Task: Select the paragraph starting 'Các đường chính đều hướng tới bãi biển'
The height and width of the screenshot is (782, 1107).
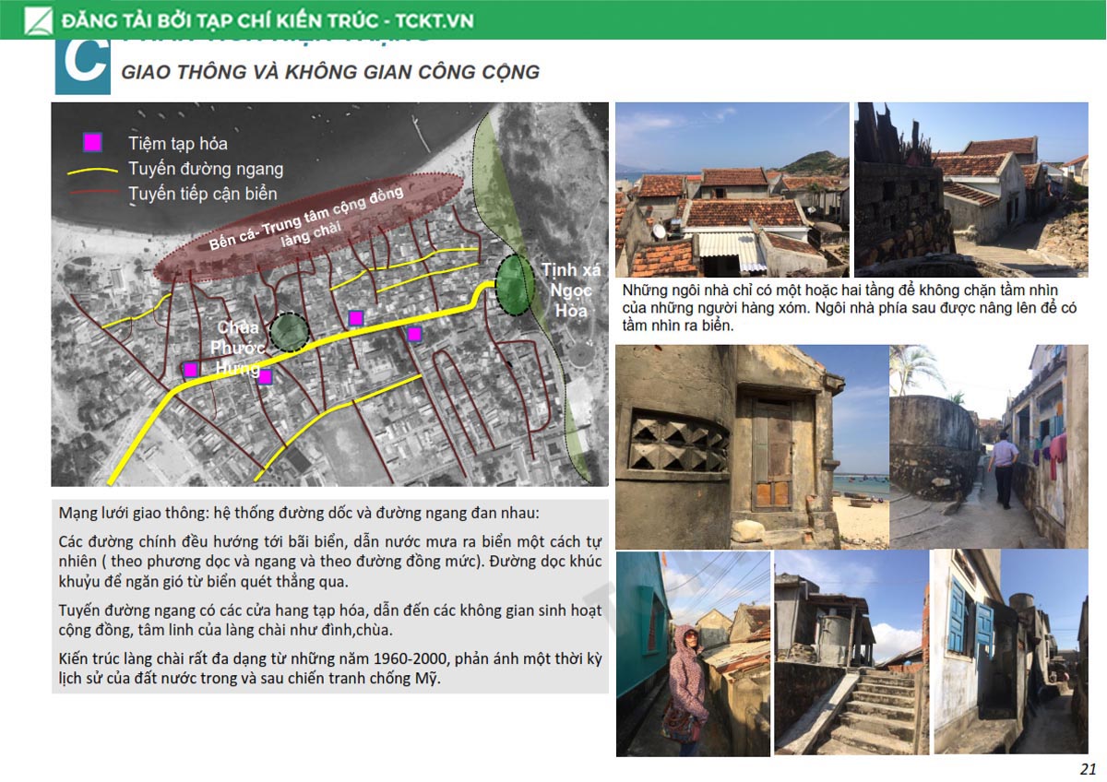Action: point(329,562)
